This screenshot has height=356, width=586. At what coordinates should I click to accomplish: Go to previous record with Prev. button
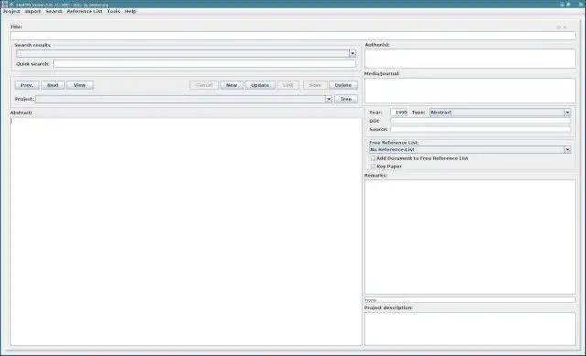27,85
